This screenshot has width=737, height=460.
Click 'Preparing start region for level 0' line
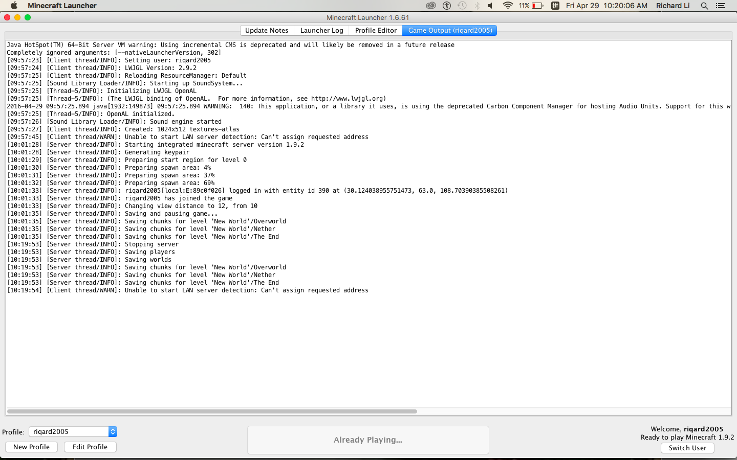pos(127,160)
